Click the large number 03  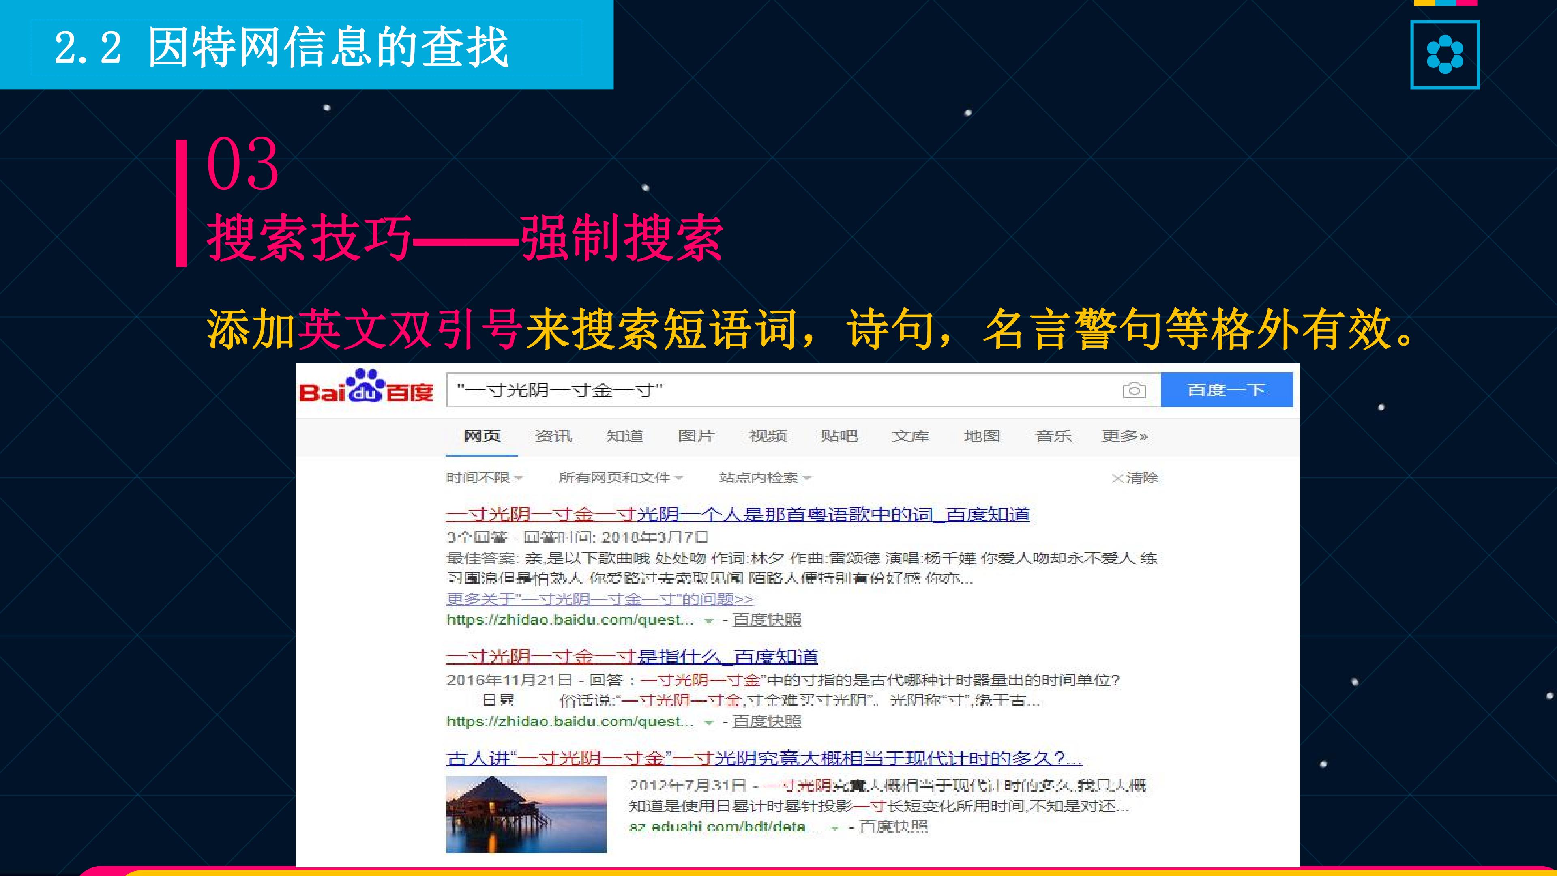[242, 164]
